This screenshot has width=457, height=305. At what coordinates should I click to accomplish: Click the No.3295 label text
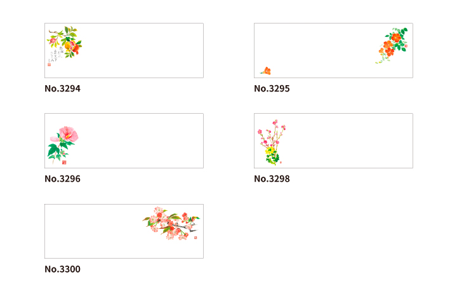(272, 88)
